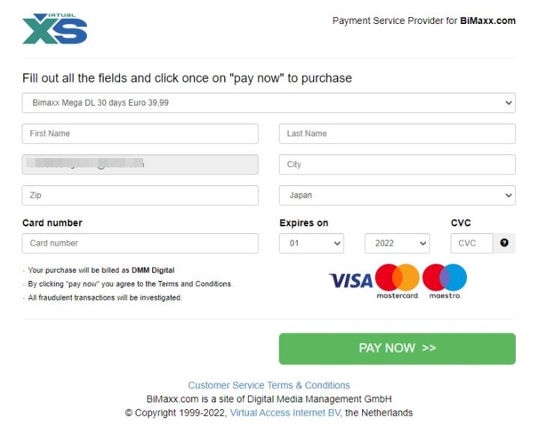Image resolution: width=533 pixels, height=433 pixels.
Task: Click the Mastercard logo
Action: (397, 279)
